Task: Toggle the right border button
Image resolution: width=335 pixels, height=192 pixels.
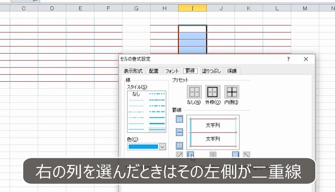Action: point(236,155)
